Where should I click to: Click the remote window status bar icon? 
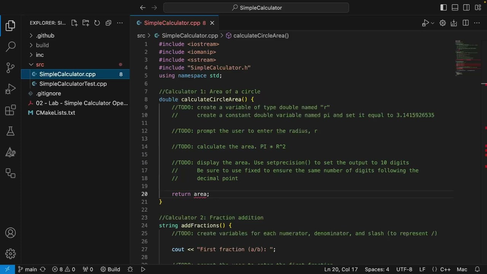[x=7, y=269]
